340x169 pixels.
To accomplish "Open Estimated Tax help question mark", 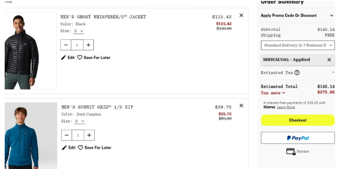I will coord(297,72).
